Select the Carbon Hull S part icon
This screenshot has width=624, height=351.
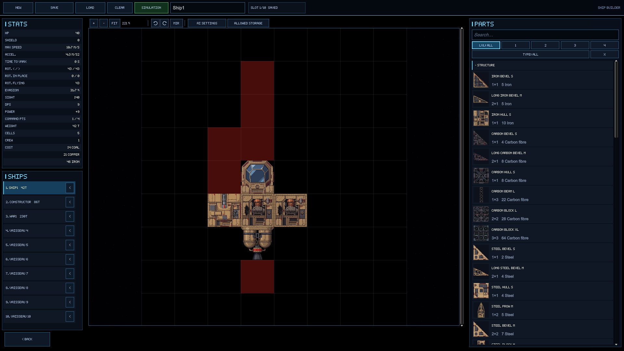coord(481,176)
